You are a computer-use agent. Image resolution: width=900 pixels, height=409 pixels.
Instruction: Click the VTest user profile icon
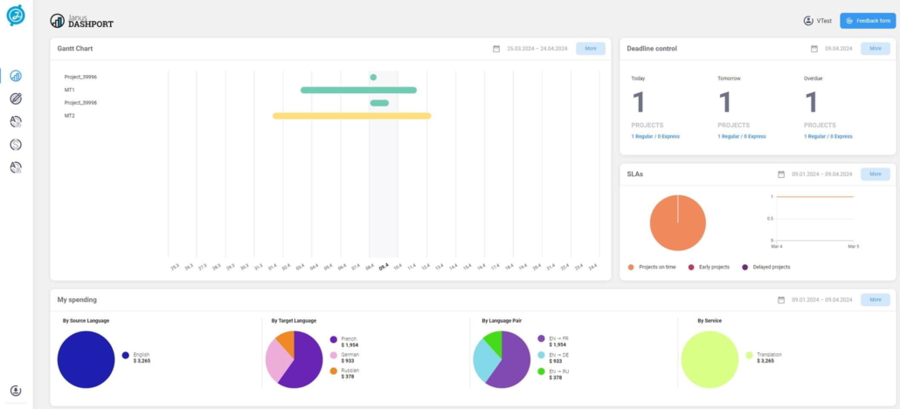(807, 21)
